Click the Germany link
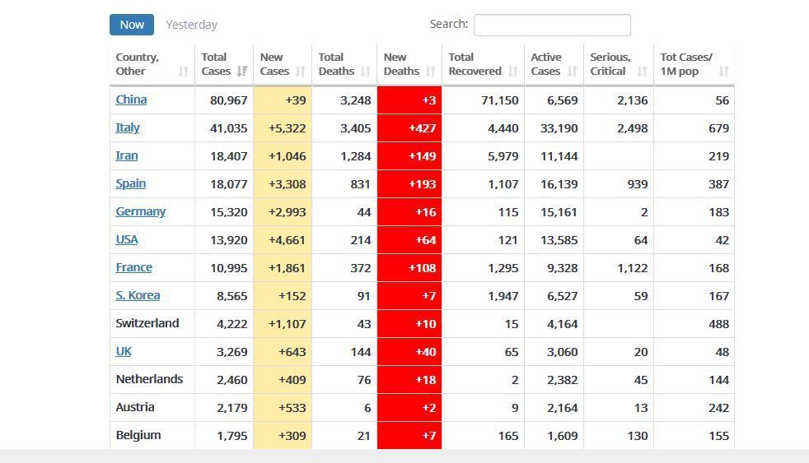The height and width of the screenshot is (463, 809). pos(140,211)
